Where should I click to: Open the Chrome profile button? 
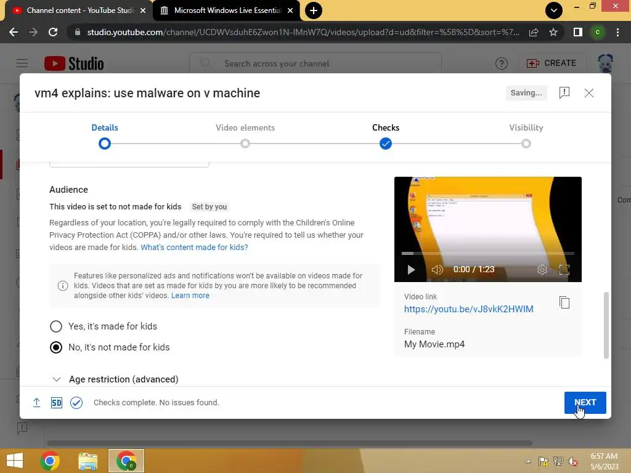pos(598,32)
